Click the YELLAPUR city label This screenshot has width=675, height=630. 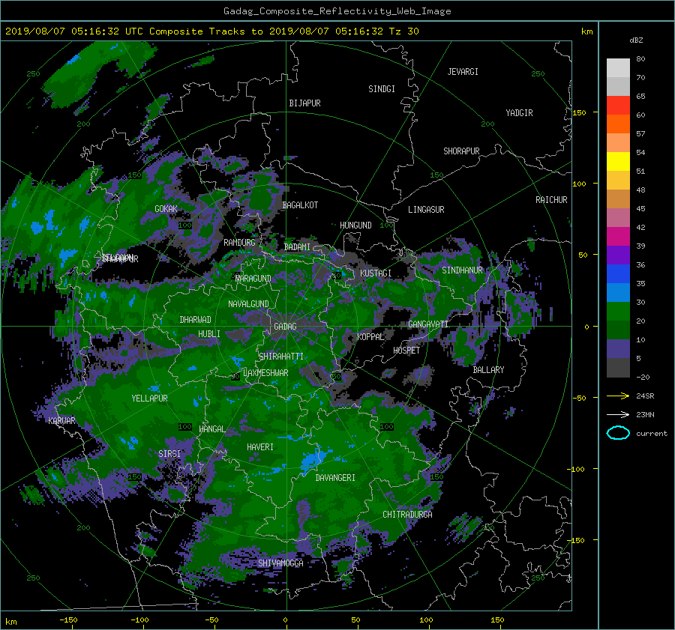pyautogui.click(x=149, y=399)
